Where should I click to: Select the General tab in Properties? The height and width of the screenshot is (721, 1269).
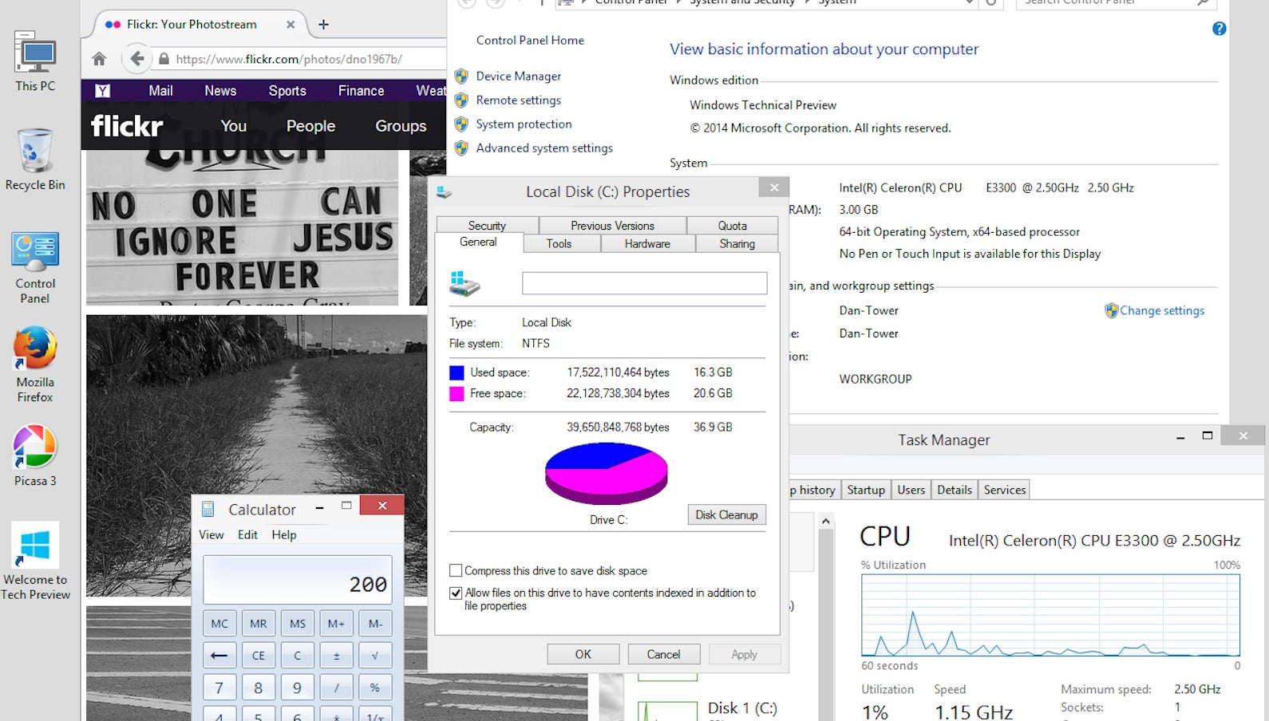(x=478, y=242)
